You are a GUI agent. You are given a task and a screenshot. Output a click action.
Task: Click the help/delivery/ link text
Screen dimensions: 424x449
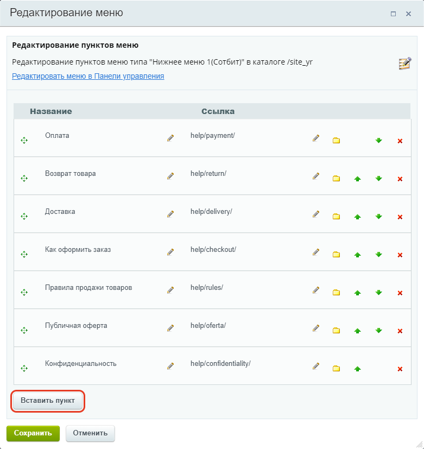[x=211, y=212]
